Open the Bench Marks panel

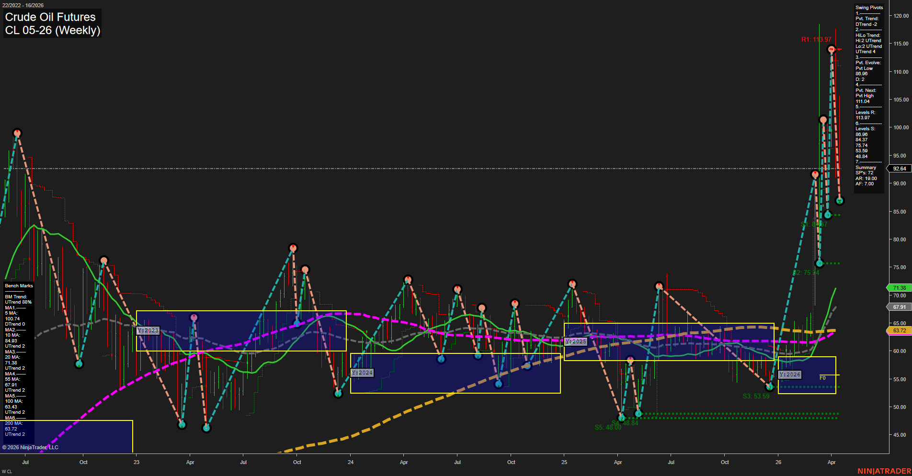tap(18, 285)
